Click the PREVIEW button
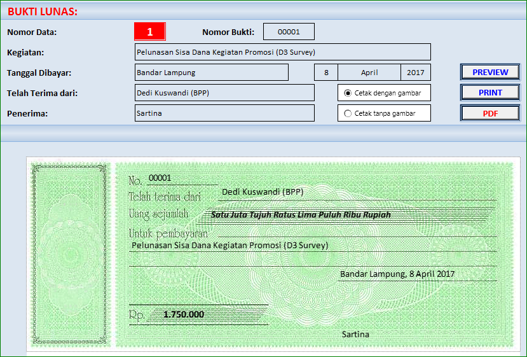 pyautogui.click(x=490, y=73)
